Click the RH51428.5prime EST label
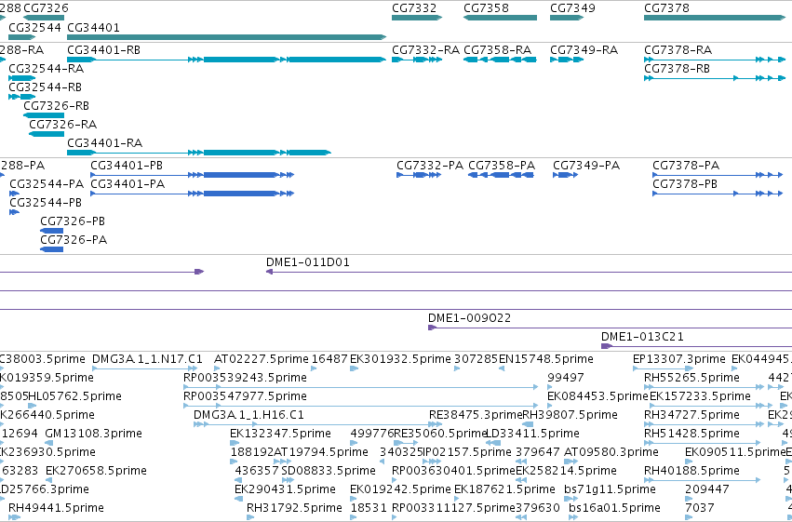 691,434
